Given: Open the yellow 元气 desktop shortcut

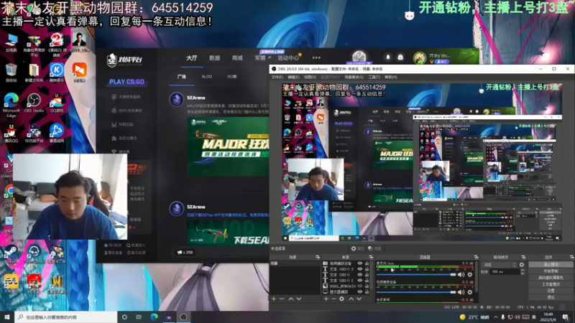Looking at the screenshot, I should tap(11, 284).
